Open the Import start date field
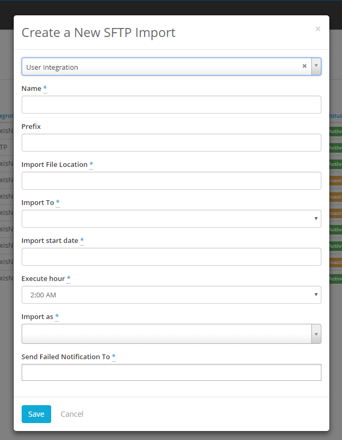Screen dimensions: 342x440 [171, 256]
